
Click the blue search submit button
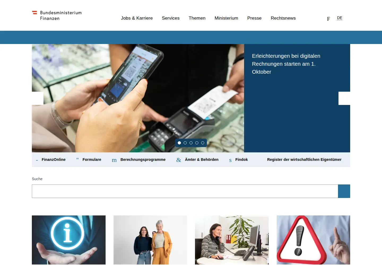(344, 191)
